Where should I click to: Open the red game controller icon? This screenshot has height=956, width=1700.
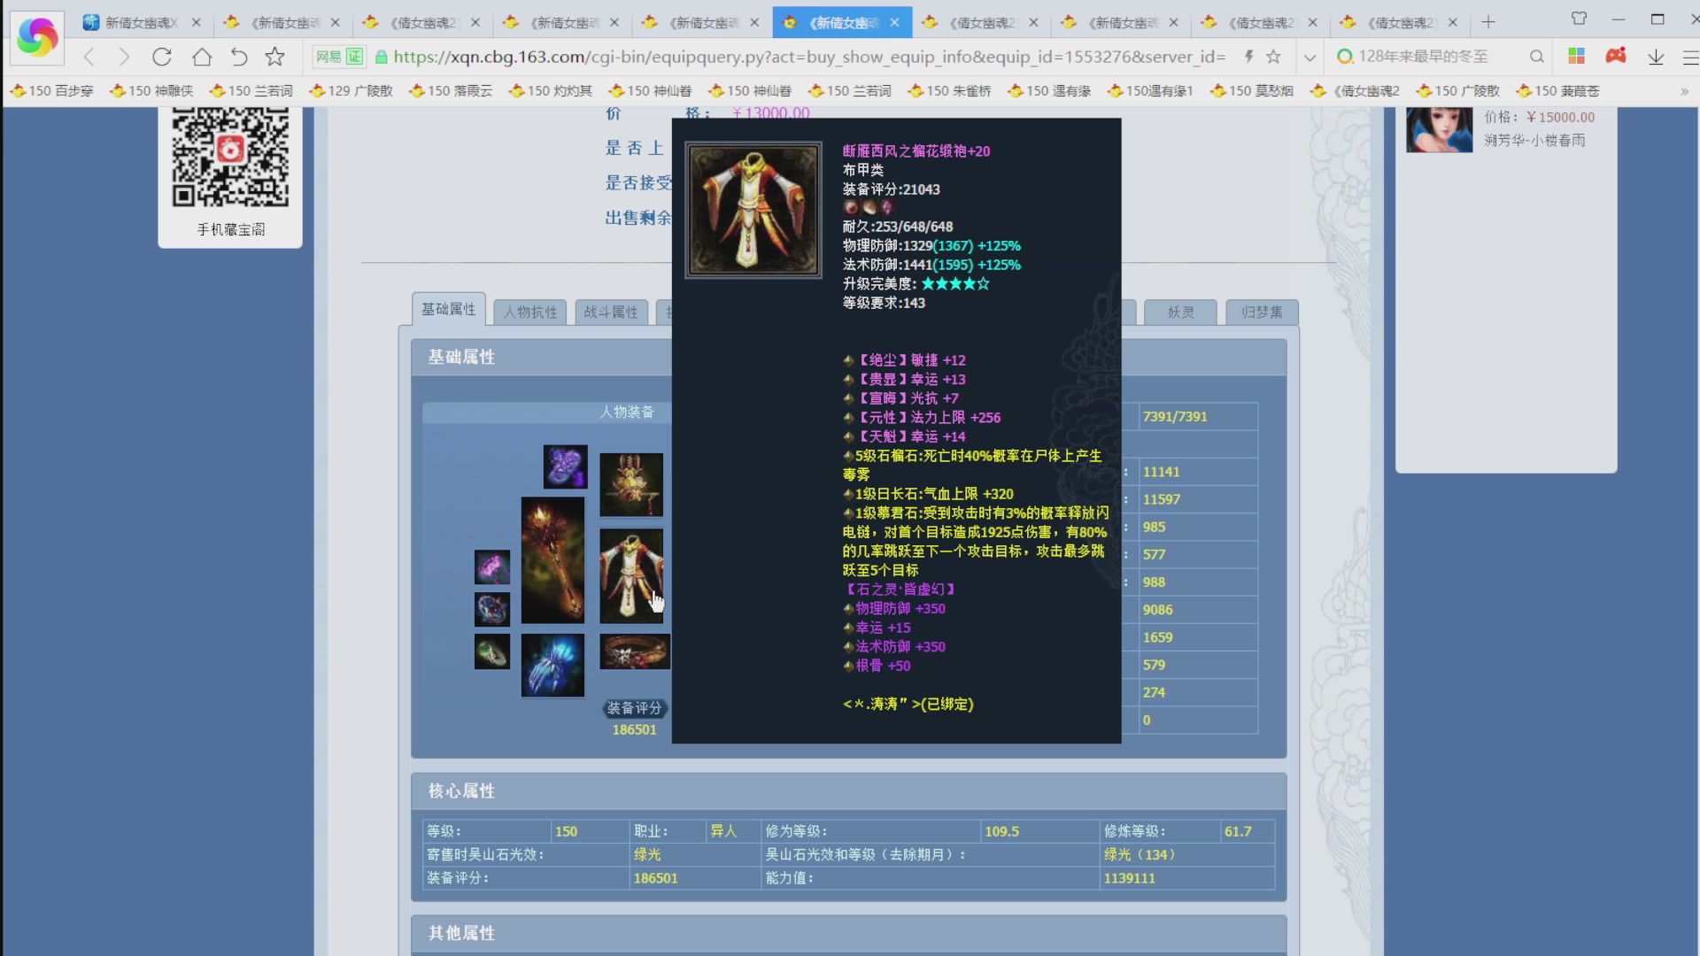[x=1616, y=56]
